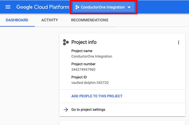Open the Recommendations tab
Image resolution: width=189 pixels, height=125 pixels.
89,20
